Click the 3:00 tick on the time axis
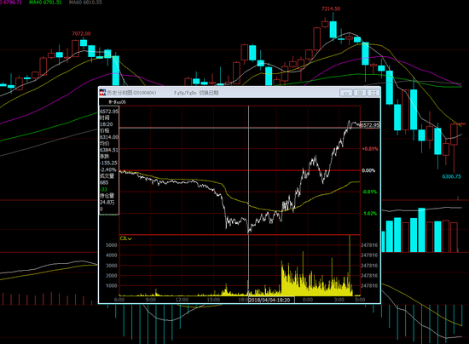 click(339, 300)
